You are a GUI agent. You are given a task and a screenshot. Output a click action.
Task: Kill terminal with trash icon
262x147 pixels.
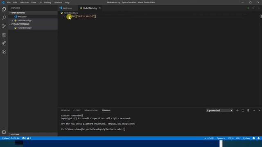coord(248,110)
